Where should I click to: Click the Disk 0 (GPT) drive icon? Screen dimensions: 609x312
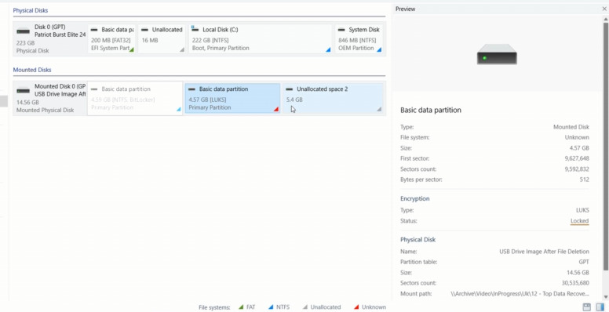tap(23, 31)
